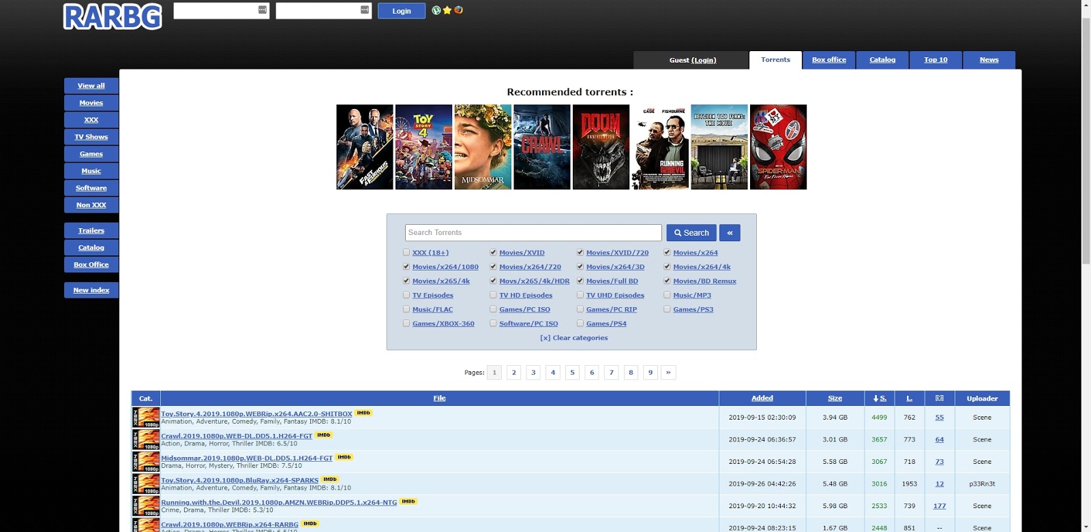Sort by Added column header

[762, 398]
